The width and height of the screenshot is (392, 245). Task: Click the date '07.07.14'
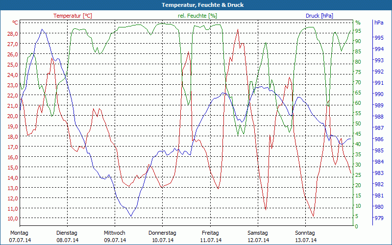point(20,240)
